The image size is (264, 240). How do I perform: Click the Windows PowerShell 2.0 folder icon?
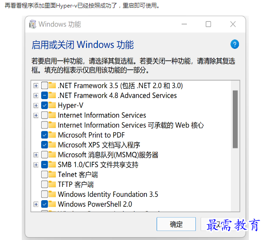52,204
